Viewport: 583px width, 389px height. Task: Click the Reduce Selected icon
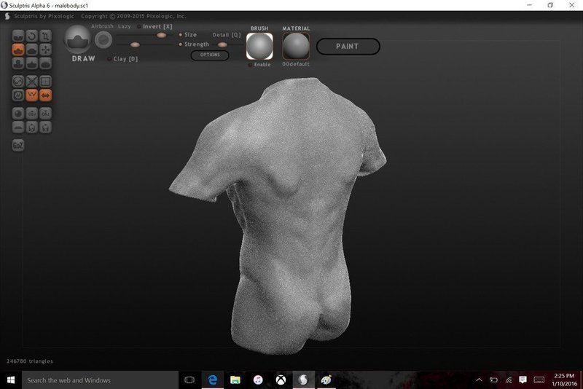[x=31, y=82]
